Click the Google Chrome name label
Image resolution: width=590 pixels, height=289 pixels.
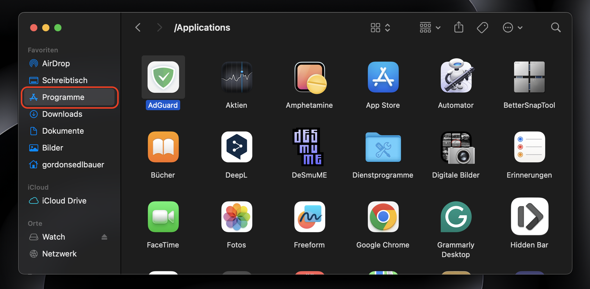coord(383,245)
